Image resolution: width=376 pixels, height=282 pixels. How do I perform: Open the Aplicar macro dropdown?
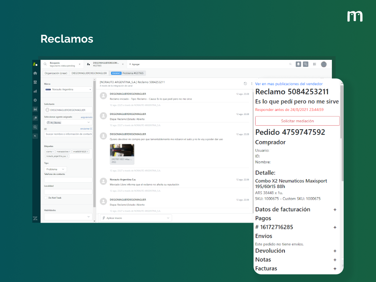(135, 218)
